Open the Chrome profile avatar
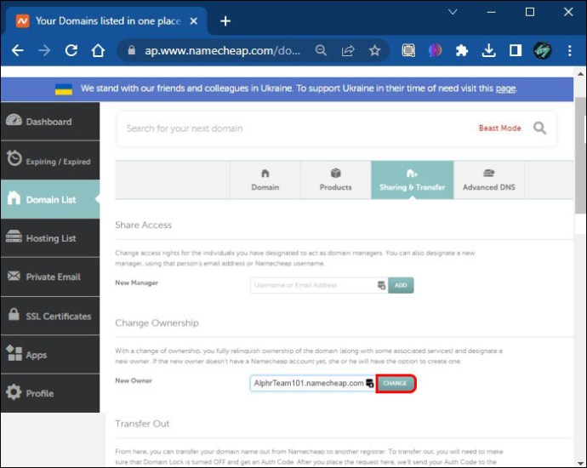587x468 pixels. click(542, 50)
